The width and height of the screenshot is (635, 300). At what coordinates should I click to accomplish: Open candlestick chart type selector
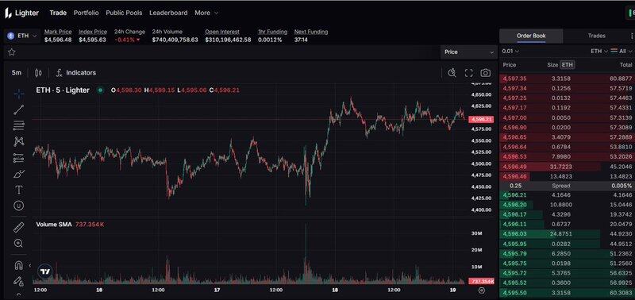[x=38, y=73]
